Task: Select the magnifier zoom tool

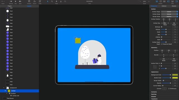Action: 52,1
